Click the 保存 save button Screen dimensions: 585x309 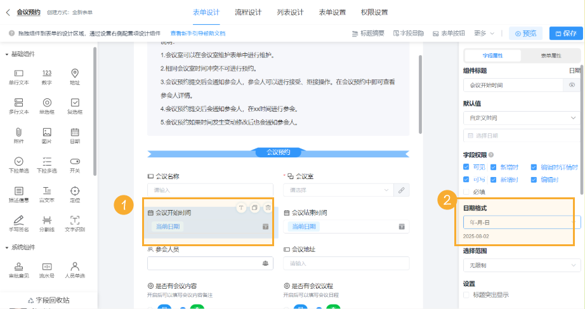pyautogui.click(x=566, y=33)
